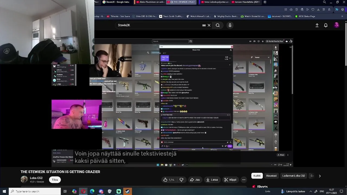The image size is (347, 195).
Task: Click the browser snapshot camera icon
Action: click(x=291, y=9)
